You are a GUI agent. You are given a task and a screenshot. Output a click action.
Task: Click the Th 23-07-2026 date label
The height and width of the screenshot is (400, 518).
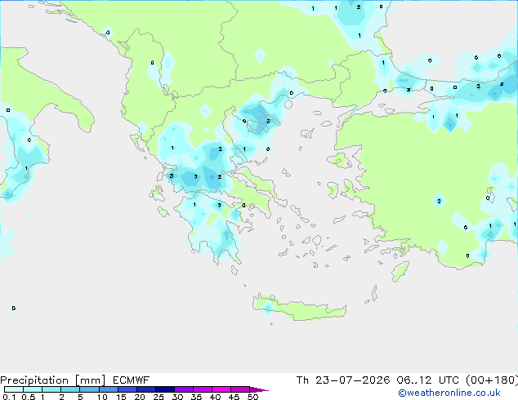[343, 380]
